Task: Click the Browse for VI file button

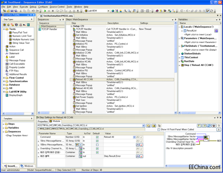Action: click(x=148, y=126)
